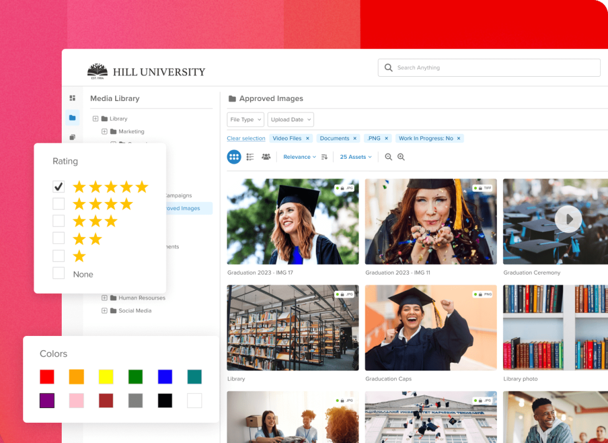Click the zoom out magnifier icon

tap(388, 157)
